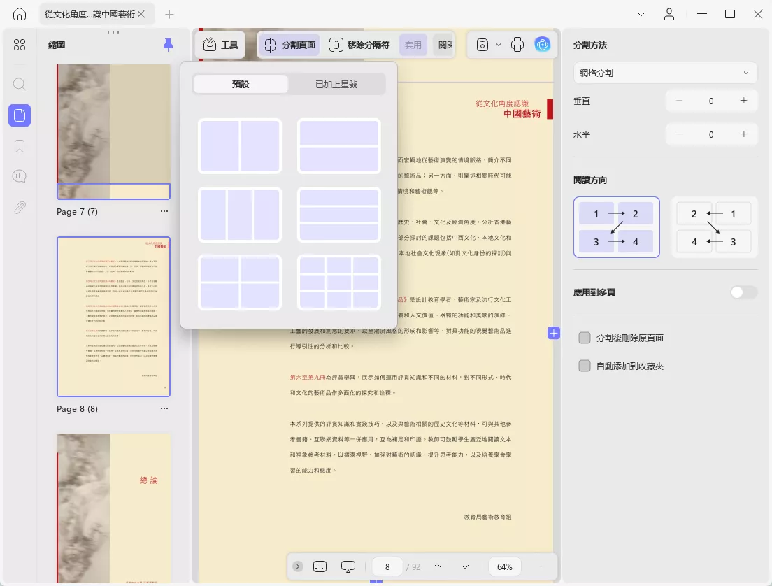Choose the two-row horizontal split preset

[x=339, y=146]
